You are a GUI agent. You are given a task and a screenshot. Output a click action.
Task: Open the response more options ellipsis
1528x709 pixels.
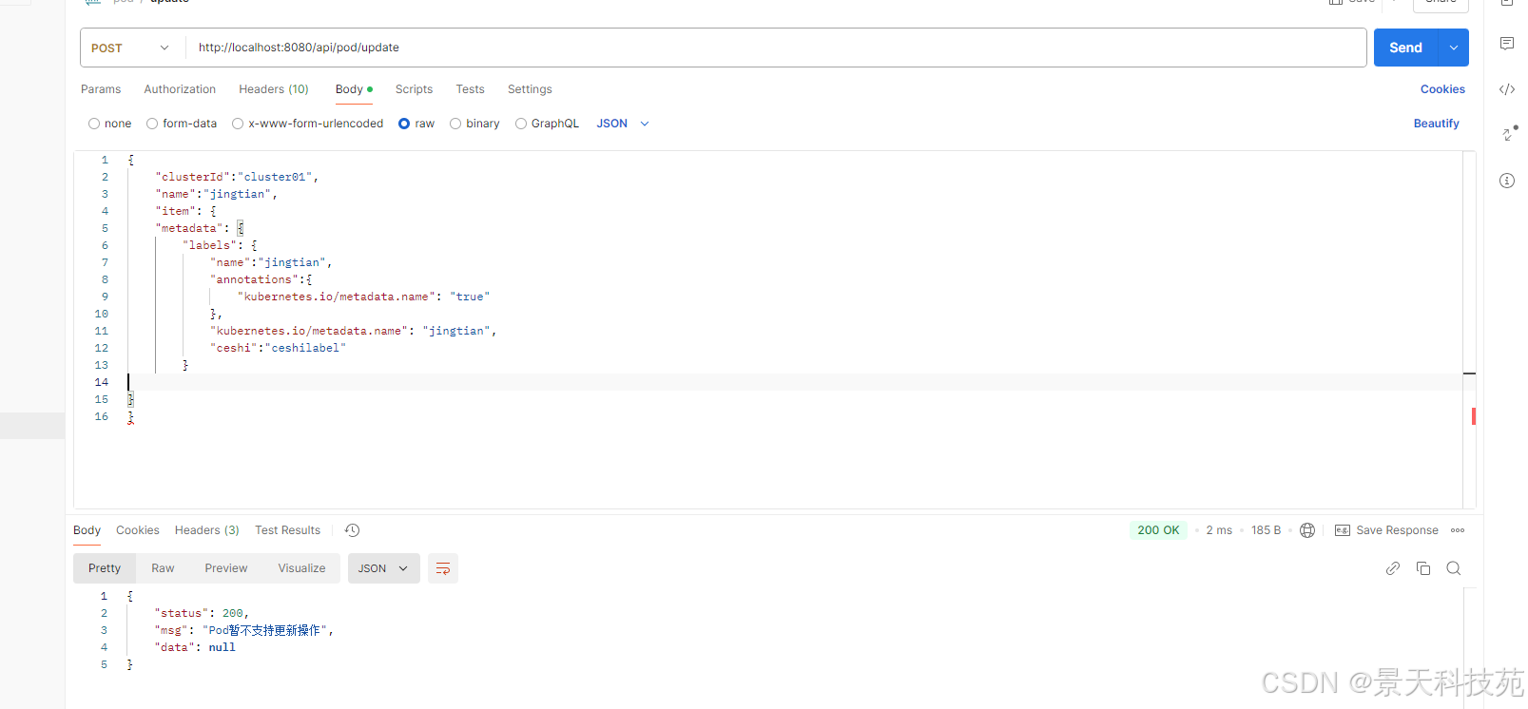tap(1458, 530)
